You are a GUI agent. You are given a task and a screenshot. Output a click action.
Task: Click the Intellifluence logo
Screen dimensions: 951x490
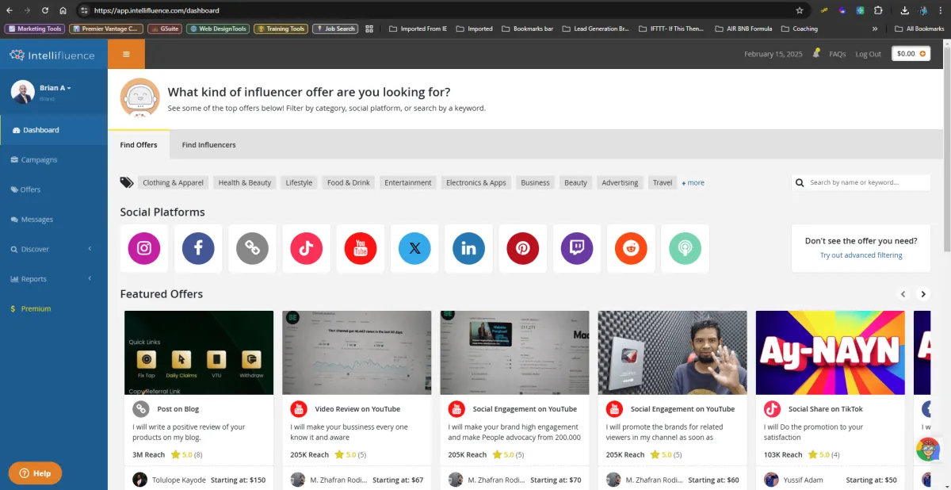52,56
